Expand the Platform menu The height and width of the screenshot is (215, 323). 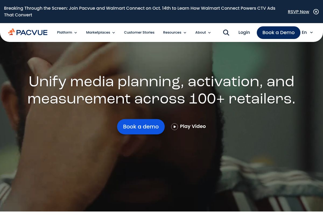(67, 33)
